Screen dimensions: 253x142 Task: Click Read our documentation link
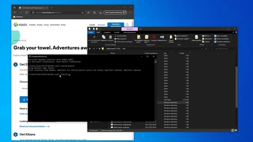(x=34, y=126)
